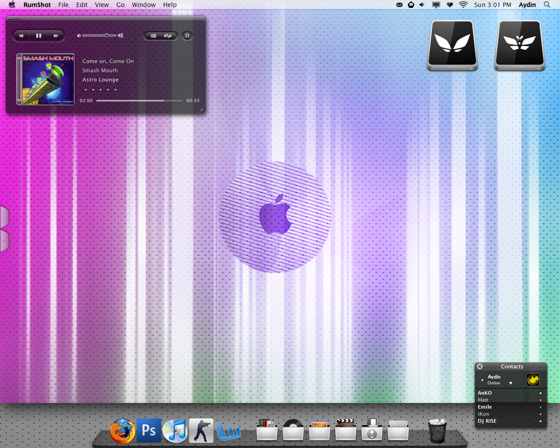Mute via low-volume speaker icon in player

[79, 35]
